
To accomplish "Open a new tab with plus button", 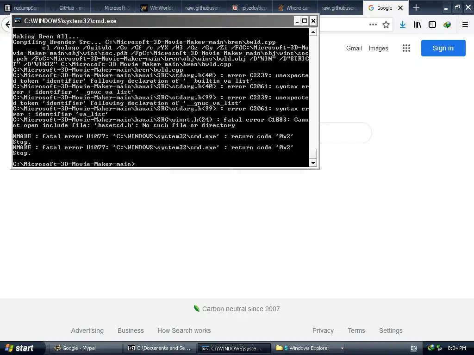I will tap(416, 7).
